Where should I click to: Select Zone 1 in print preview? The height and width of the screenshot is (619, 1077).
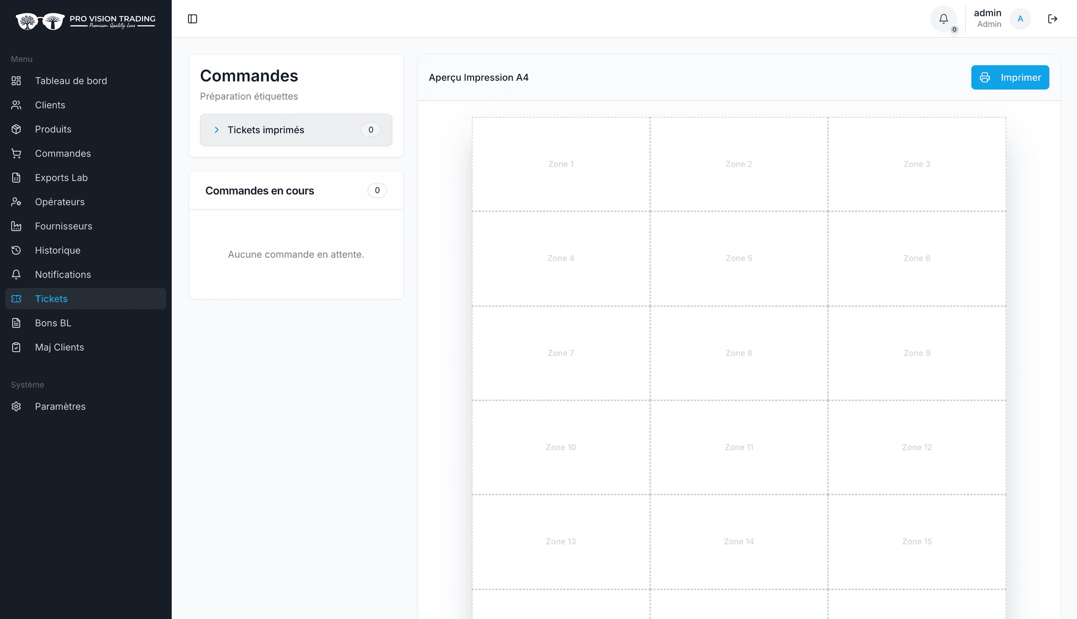561,164
